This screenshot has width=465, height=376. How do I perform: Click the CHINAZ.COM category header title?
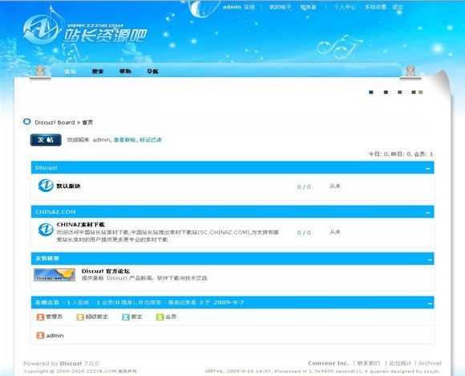pos(55,212)
